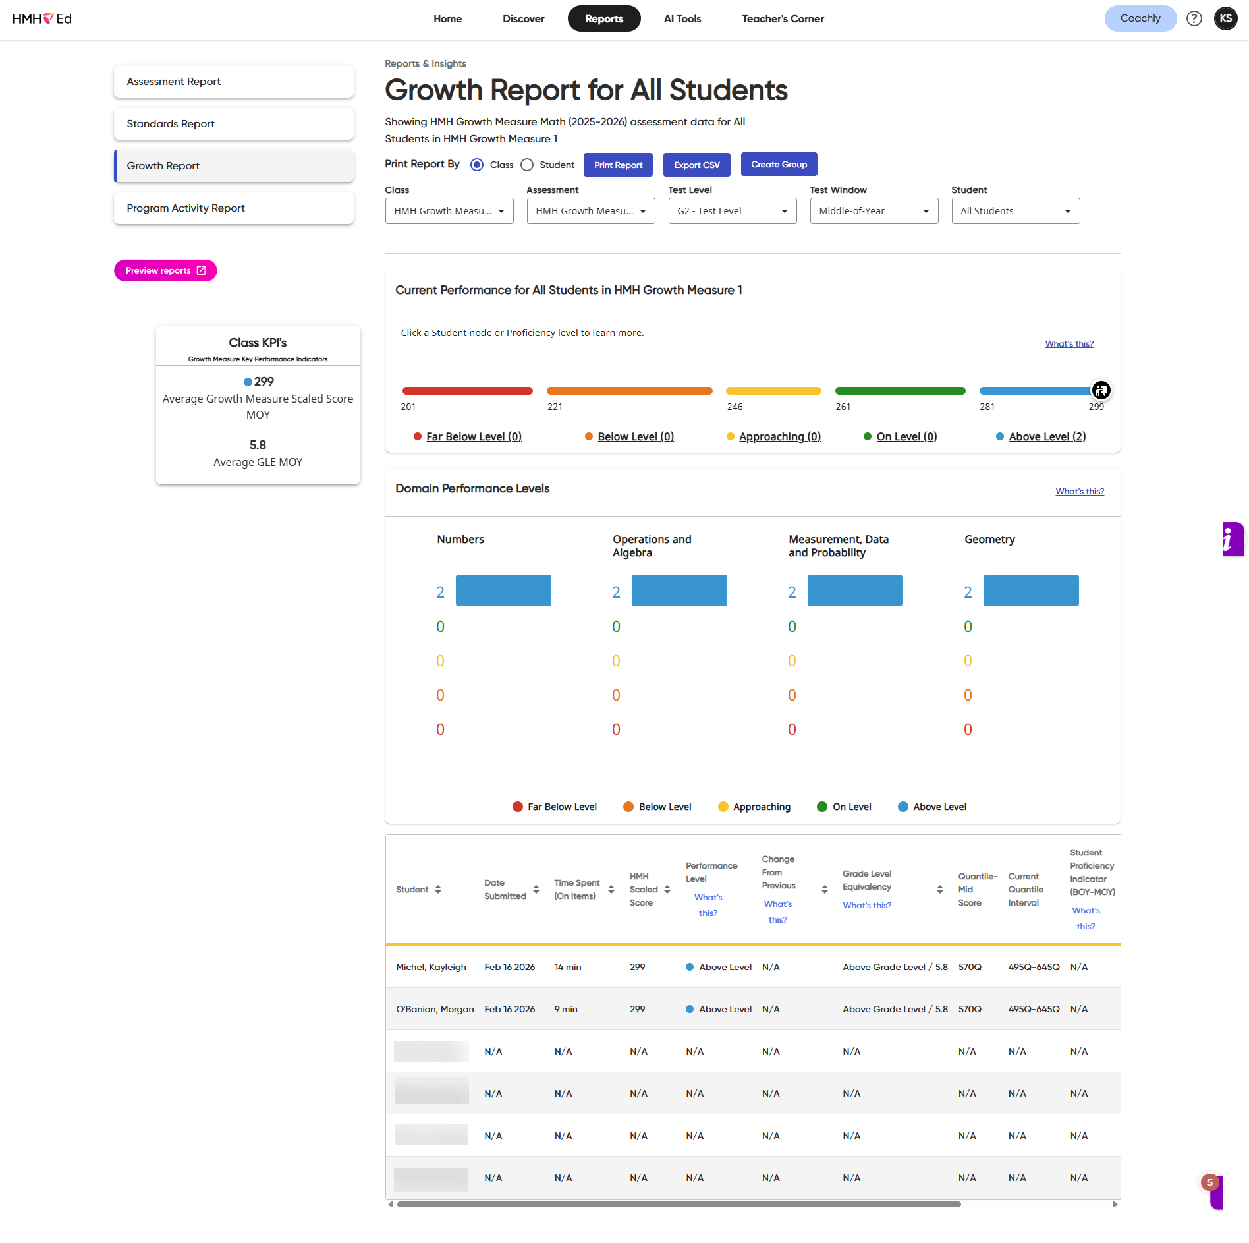
Task: Select the Class print radio button
Action: click(477, 165)
